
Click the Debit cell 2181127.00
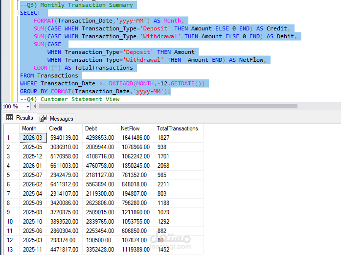(100, 175)
